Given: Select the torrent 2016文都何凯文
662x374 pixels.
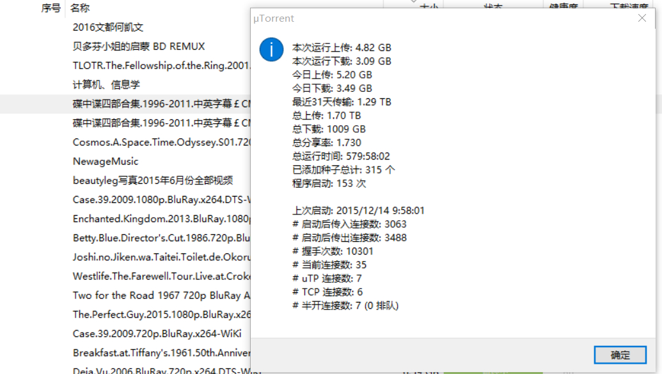Looking at the screenshot, I should [x=108, y=27].
